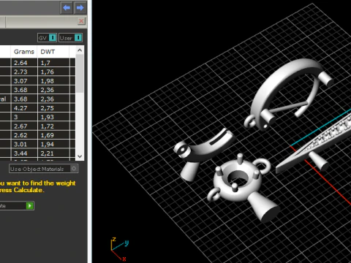Click the icon on Use Object Materials

coord(74,169)
